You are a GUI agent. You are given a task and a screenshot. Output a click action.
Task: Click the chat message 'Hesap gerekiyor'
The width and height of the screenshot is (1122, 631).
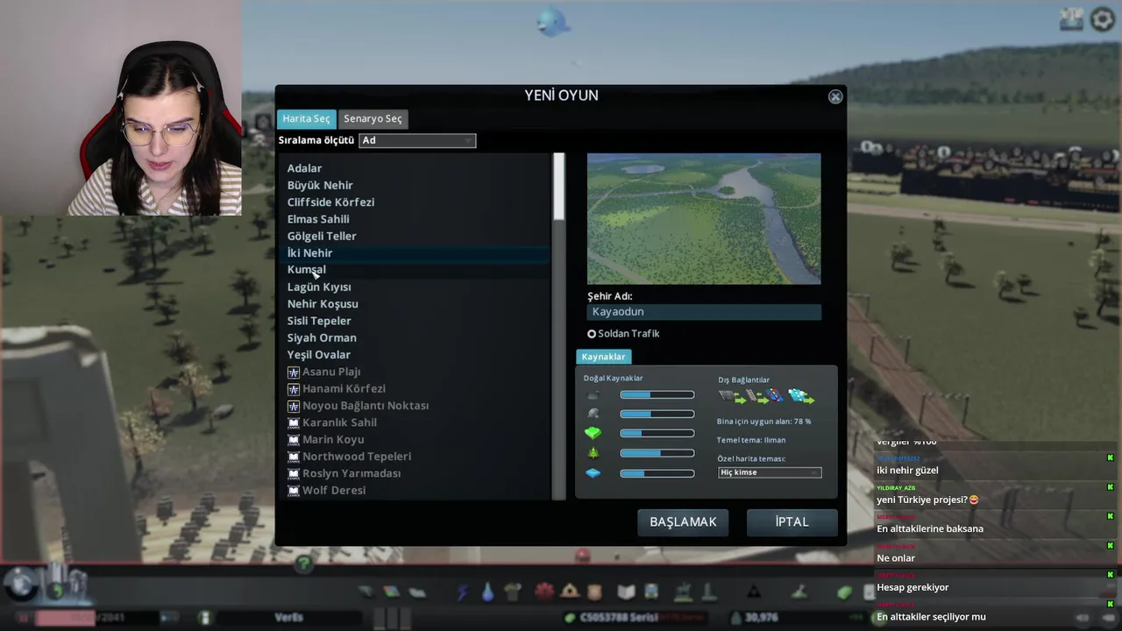[x=913, y=587]
